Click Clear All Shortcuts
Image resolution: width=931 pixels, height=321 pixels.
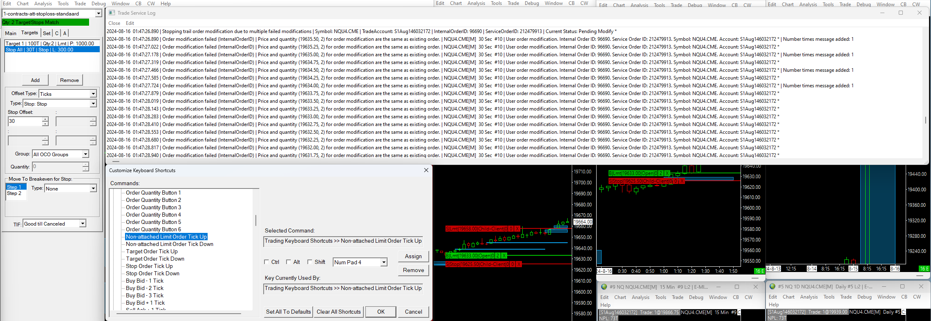click(339, 312)
